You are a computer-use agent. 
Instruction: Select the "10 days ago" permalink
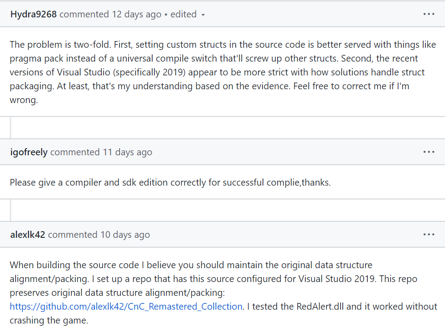click(125, 235)
